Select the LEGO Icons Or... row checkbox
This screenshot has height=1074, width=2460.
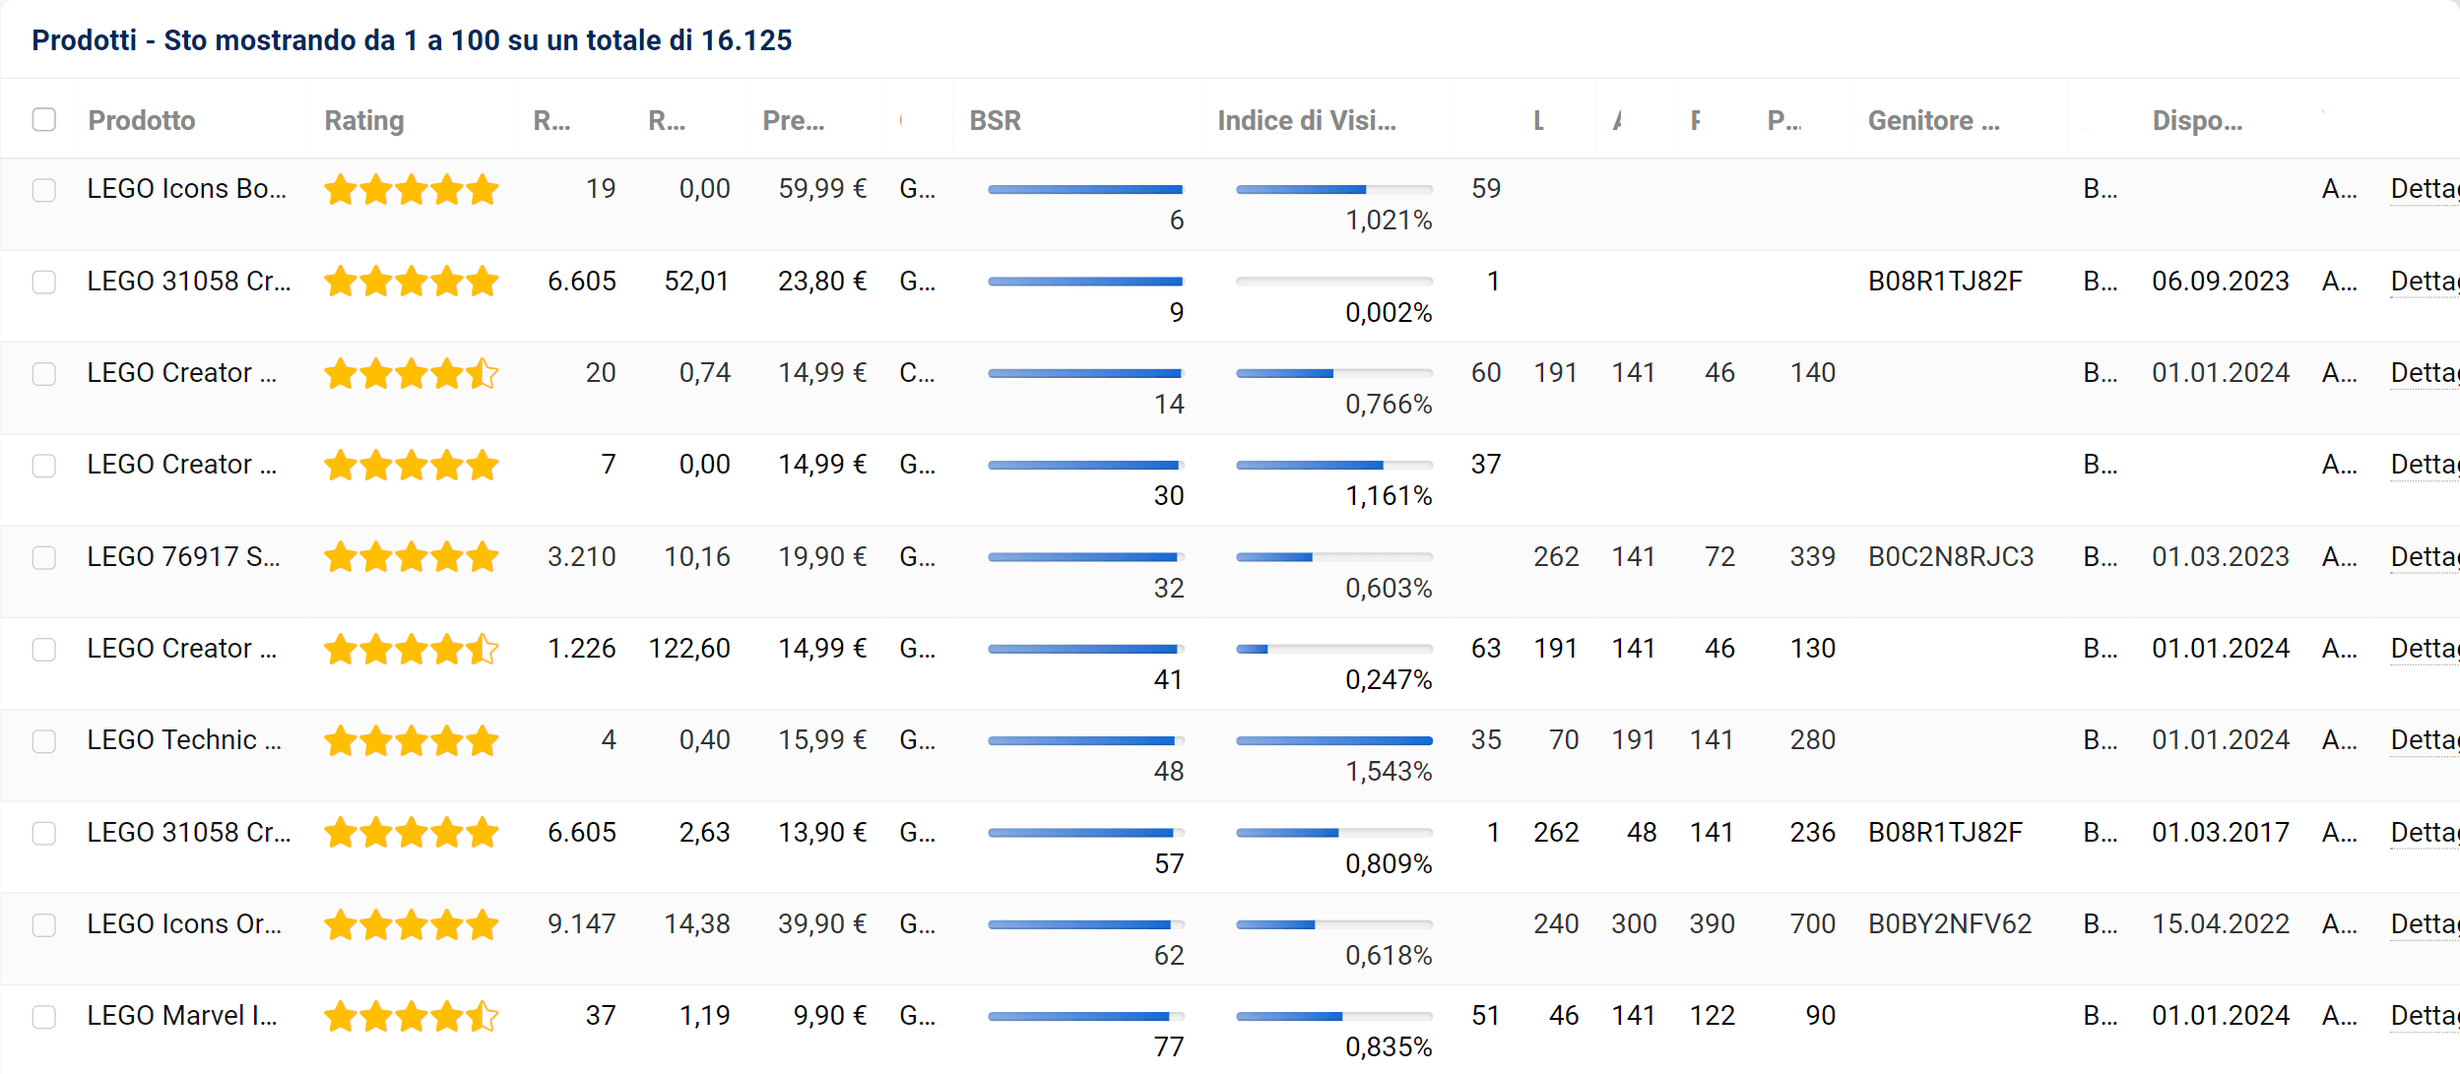tap(44, 924)
